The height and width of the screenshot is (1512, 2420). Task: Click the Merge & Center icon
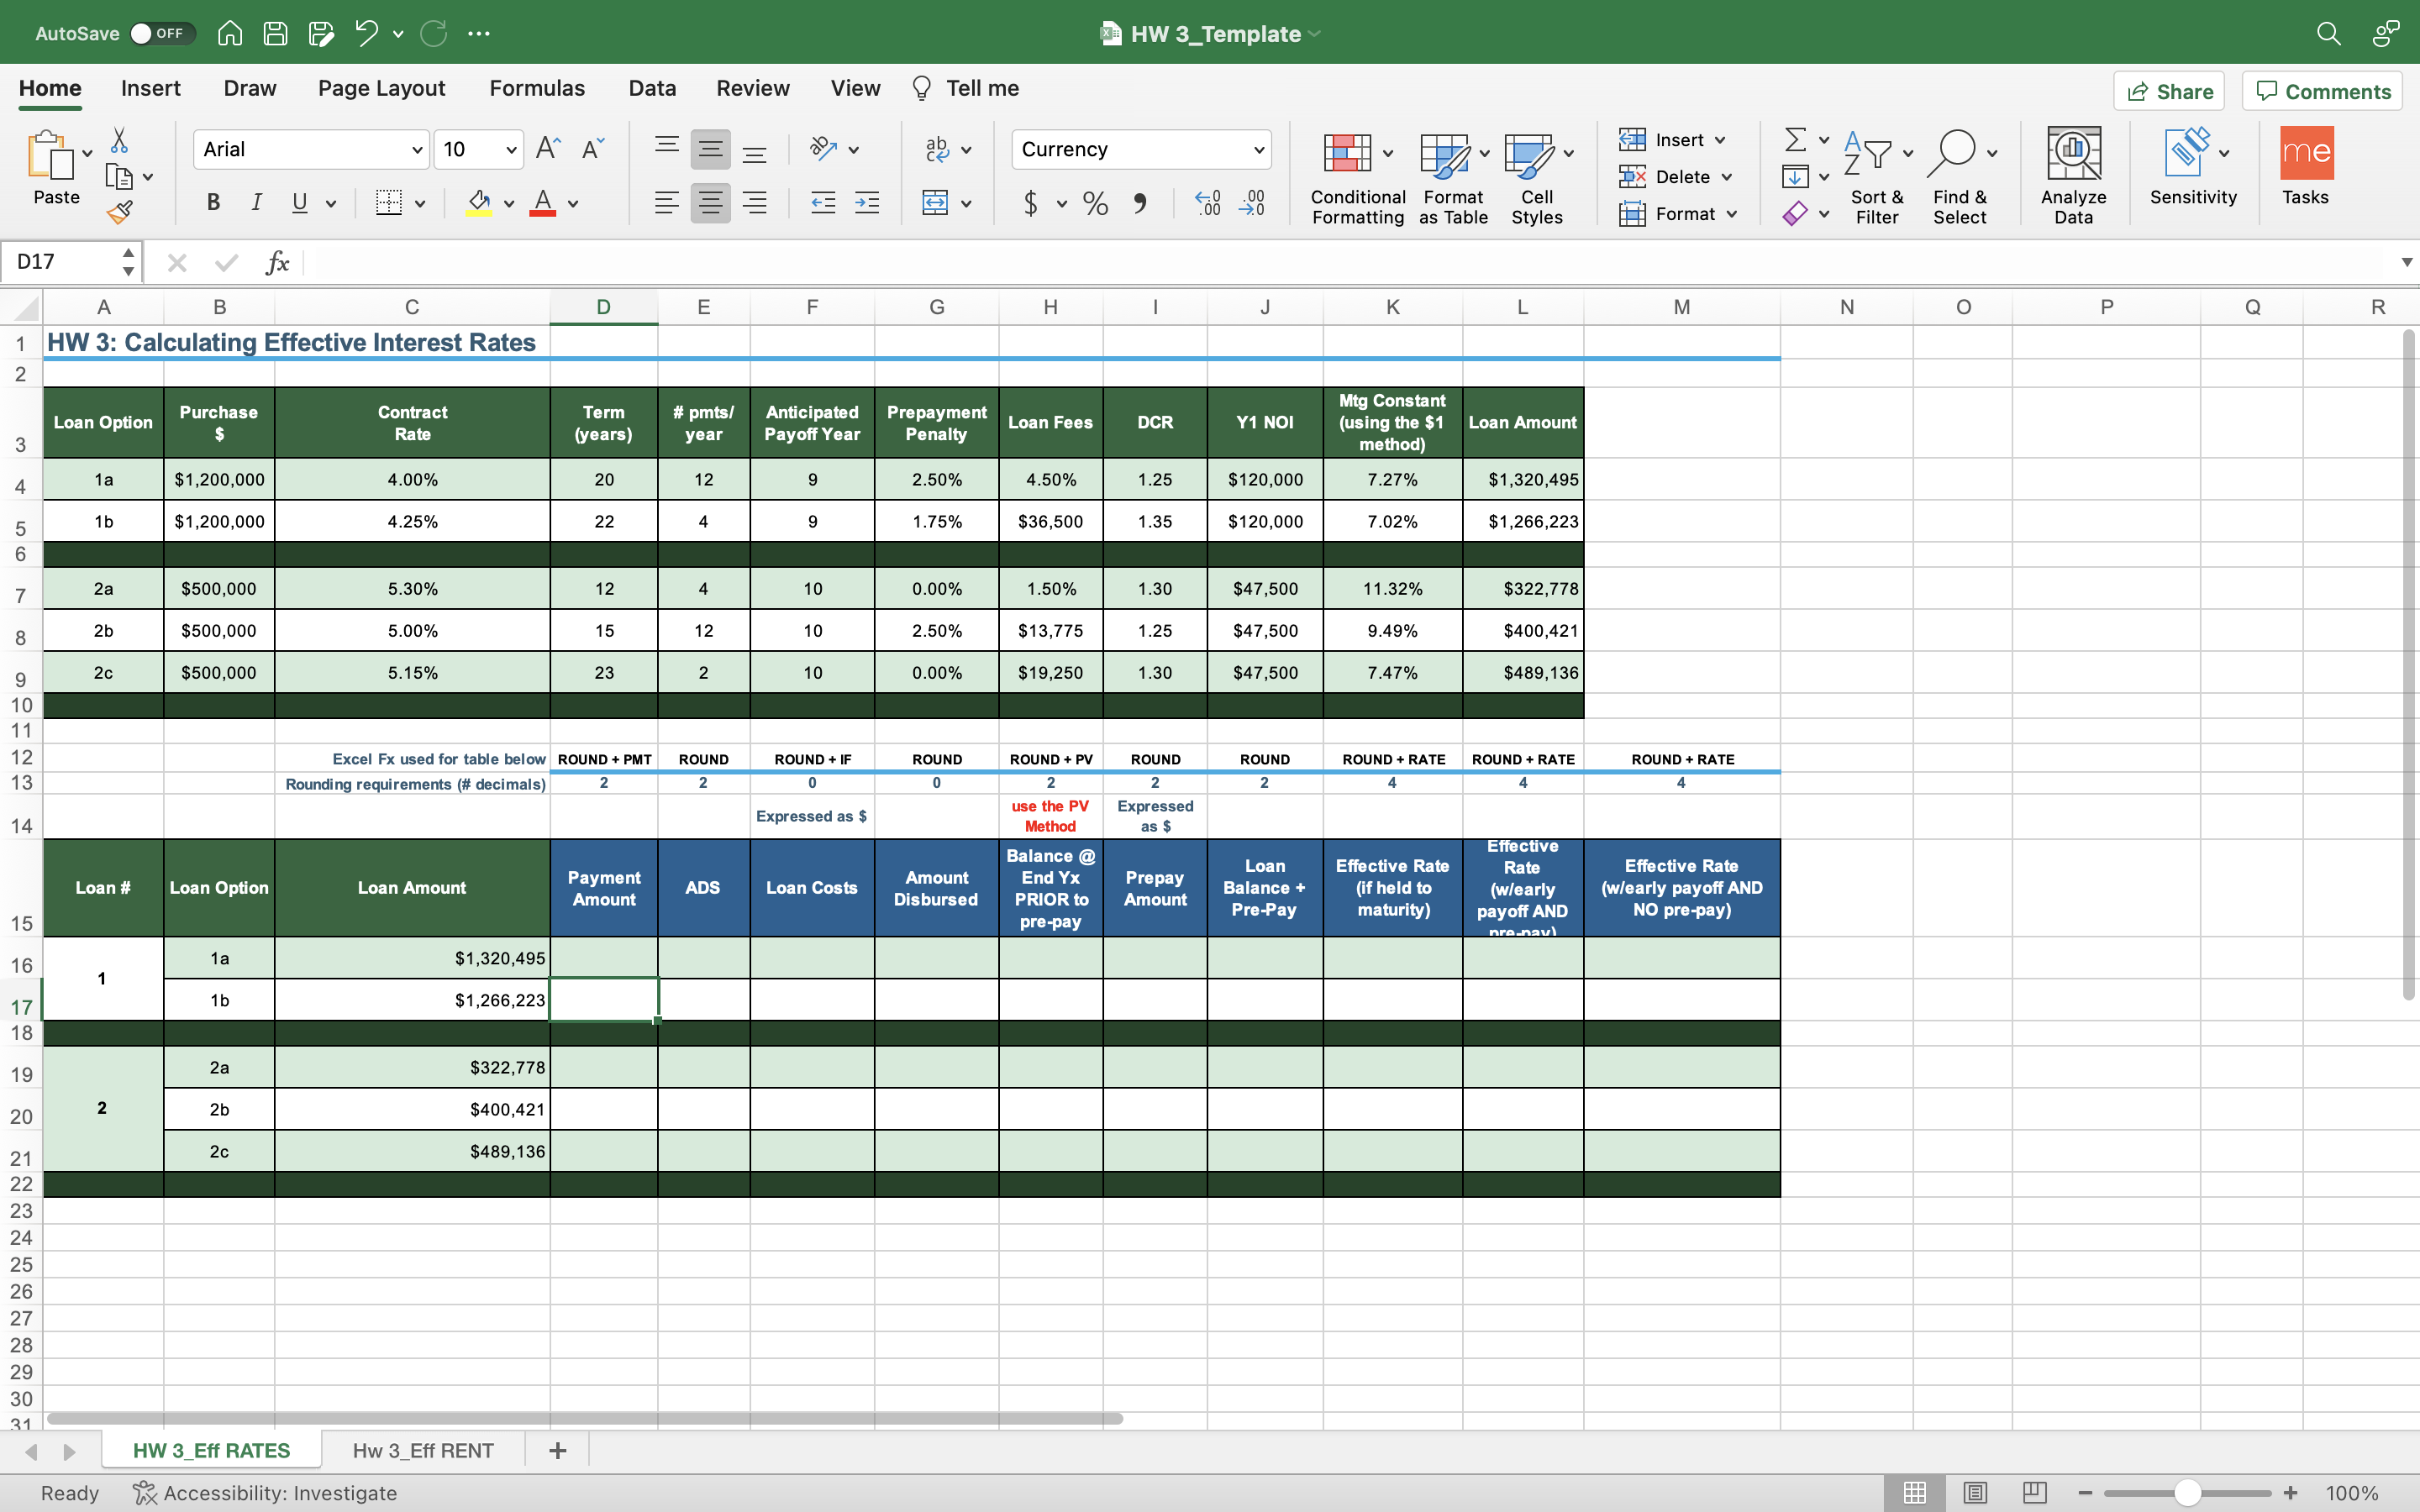(x=935, y=203)
